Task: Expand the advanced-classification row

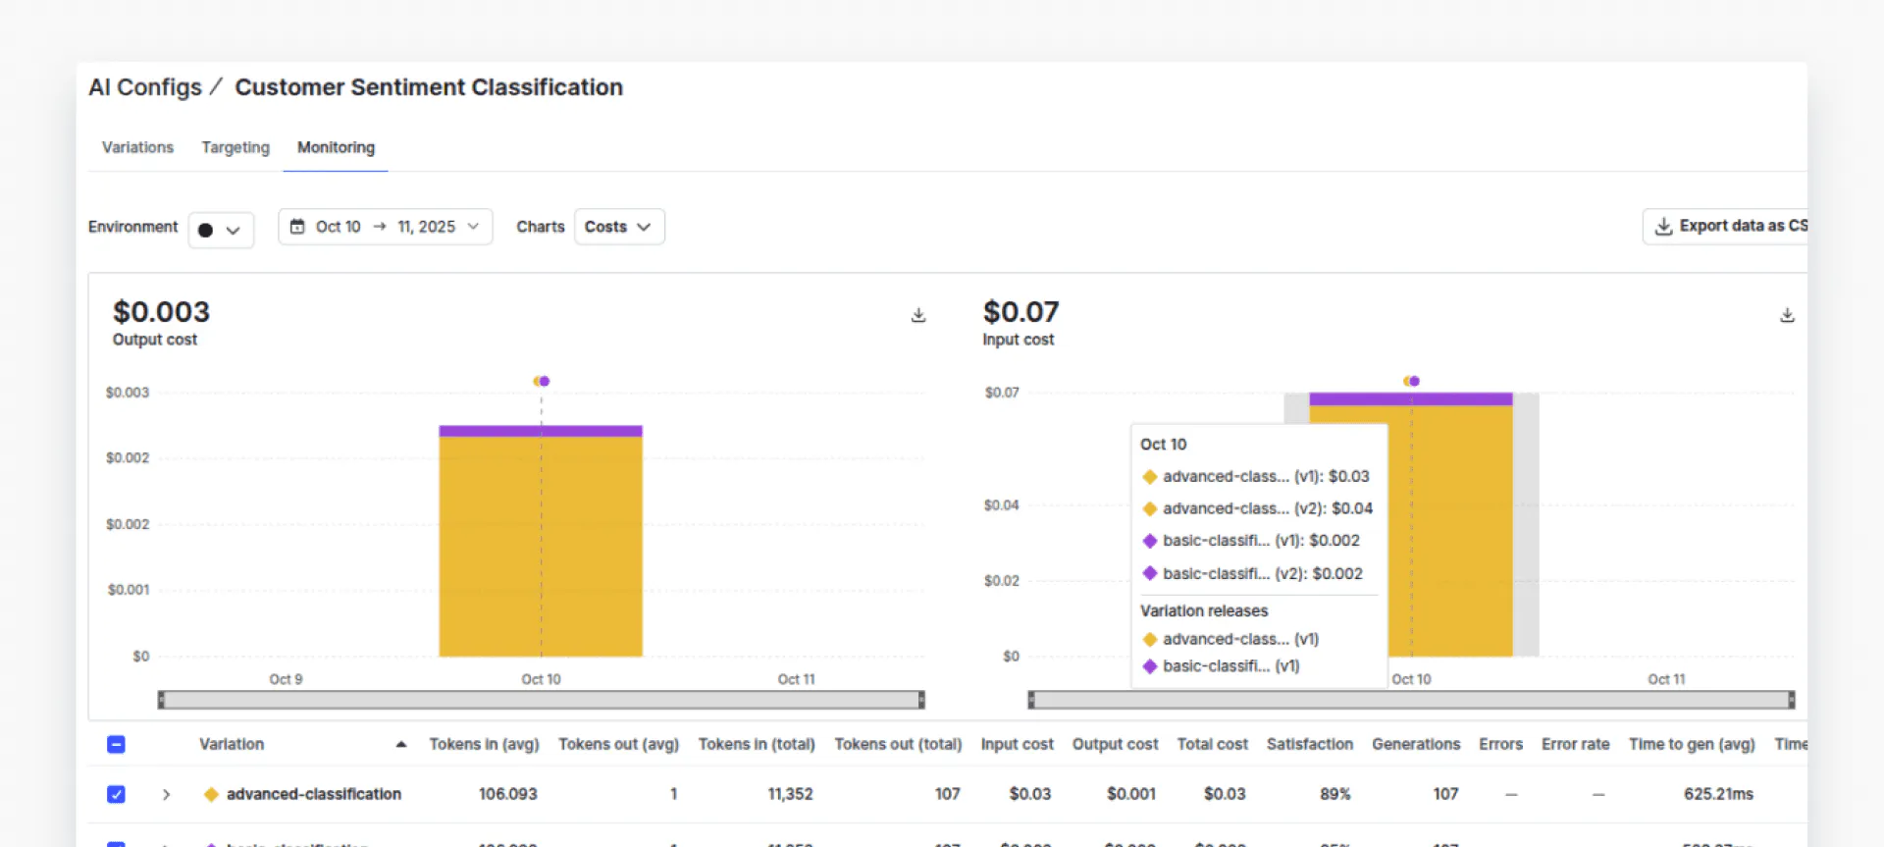Action: click(x=166, y=794)
